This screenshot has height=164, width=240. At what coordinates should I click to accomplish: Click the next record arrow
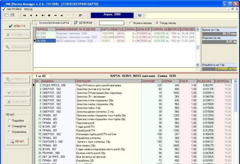(37, 15)
